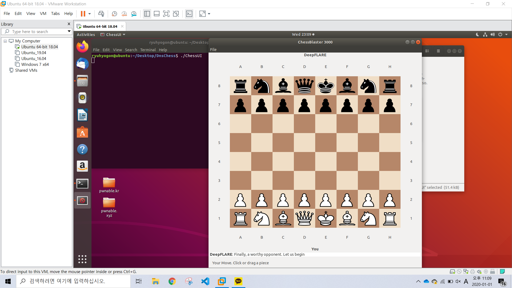Viewport: 512px width, 288px height.
Task: Toggle show library panel view
Action: tap(147, 14)
